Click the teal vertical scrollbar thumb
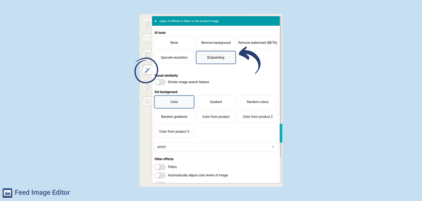This screenshot has height=201, width=422. (281, 133)
